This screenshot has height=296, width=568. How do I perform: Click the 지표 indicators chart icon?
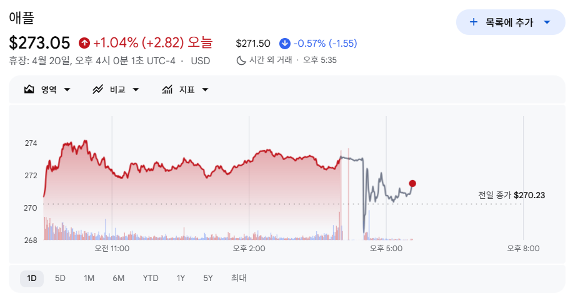click(x=167, y=89)
